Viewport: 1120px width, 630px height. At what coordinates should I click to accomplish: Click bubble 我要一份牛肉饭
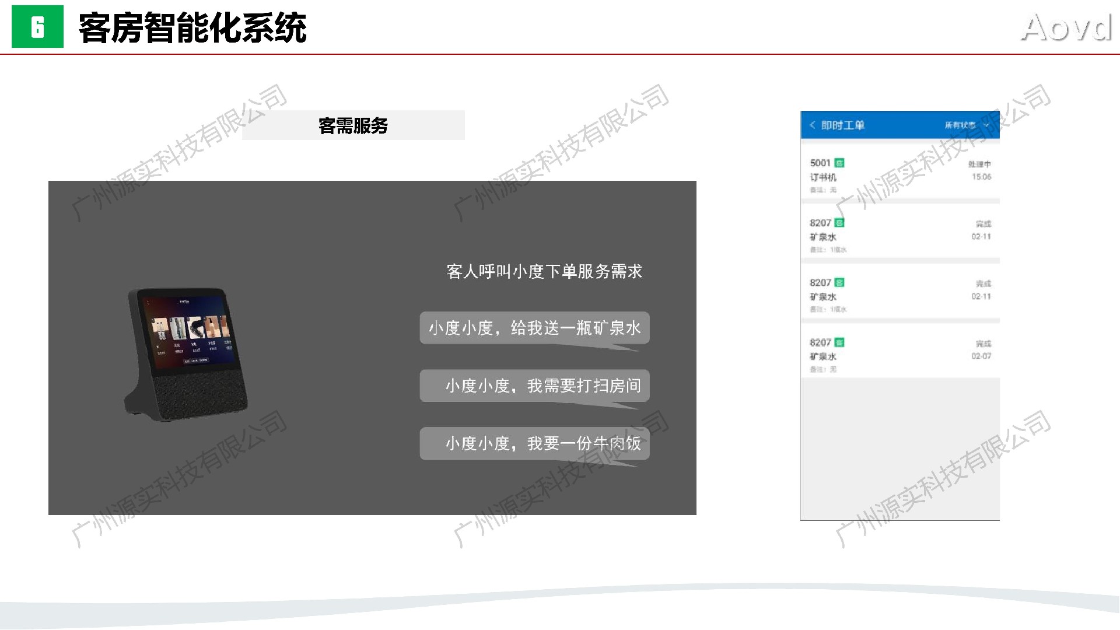(x=534, y=443)
